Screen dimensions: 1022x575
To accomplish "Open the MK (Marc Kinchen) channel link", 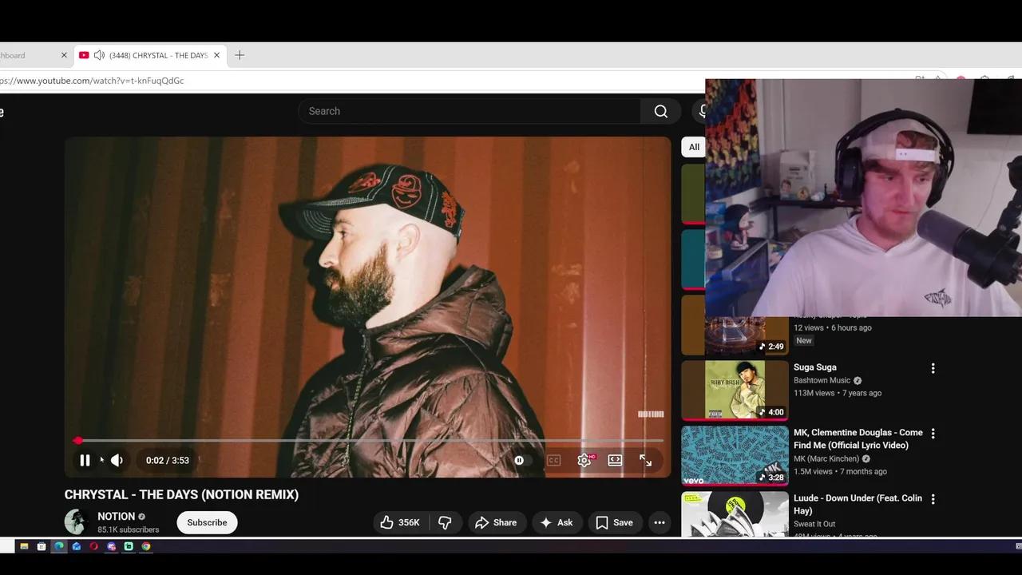I will 826,459.
